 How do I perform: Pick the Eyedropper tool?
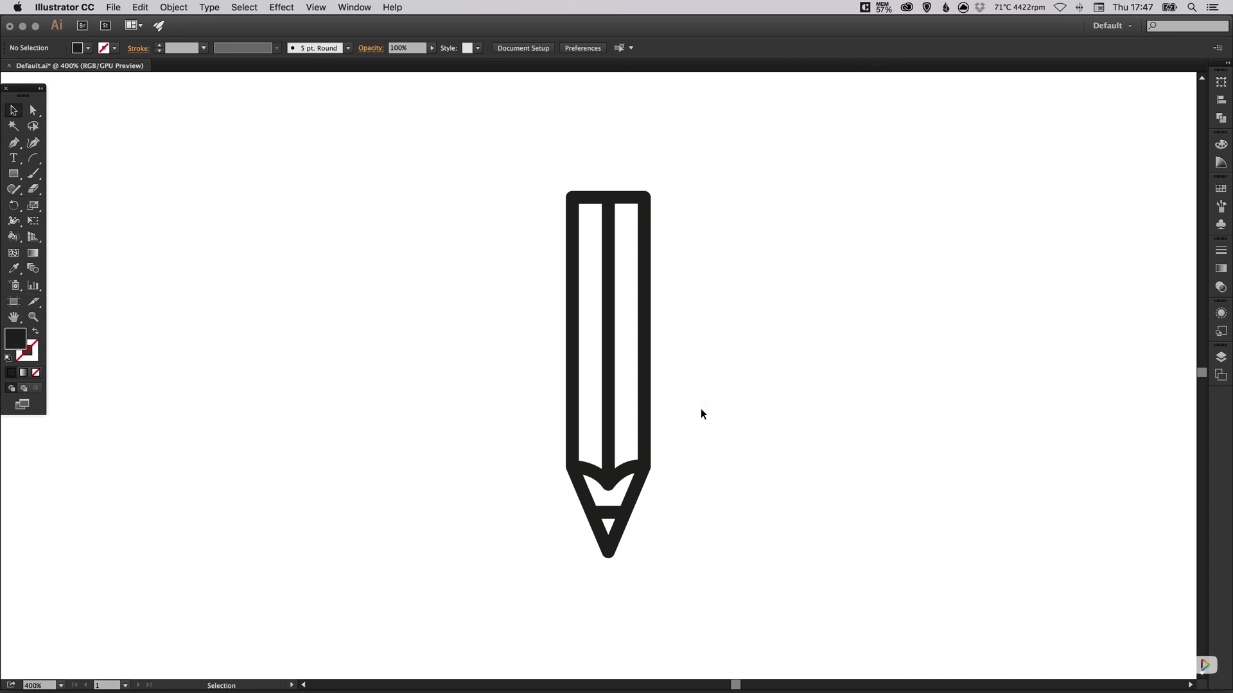[x=13, y=268]
